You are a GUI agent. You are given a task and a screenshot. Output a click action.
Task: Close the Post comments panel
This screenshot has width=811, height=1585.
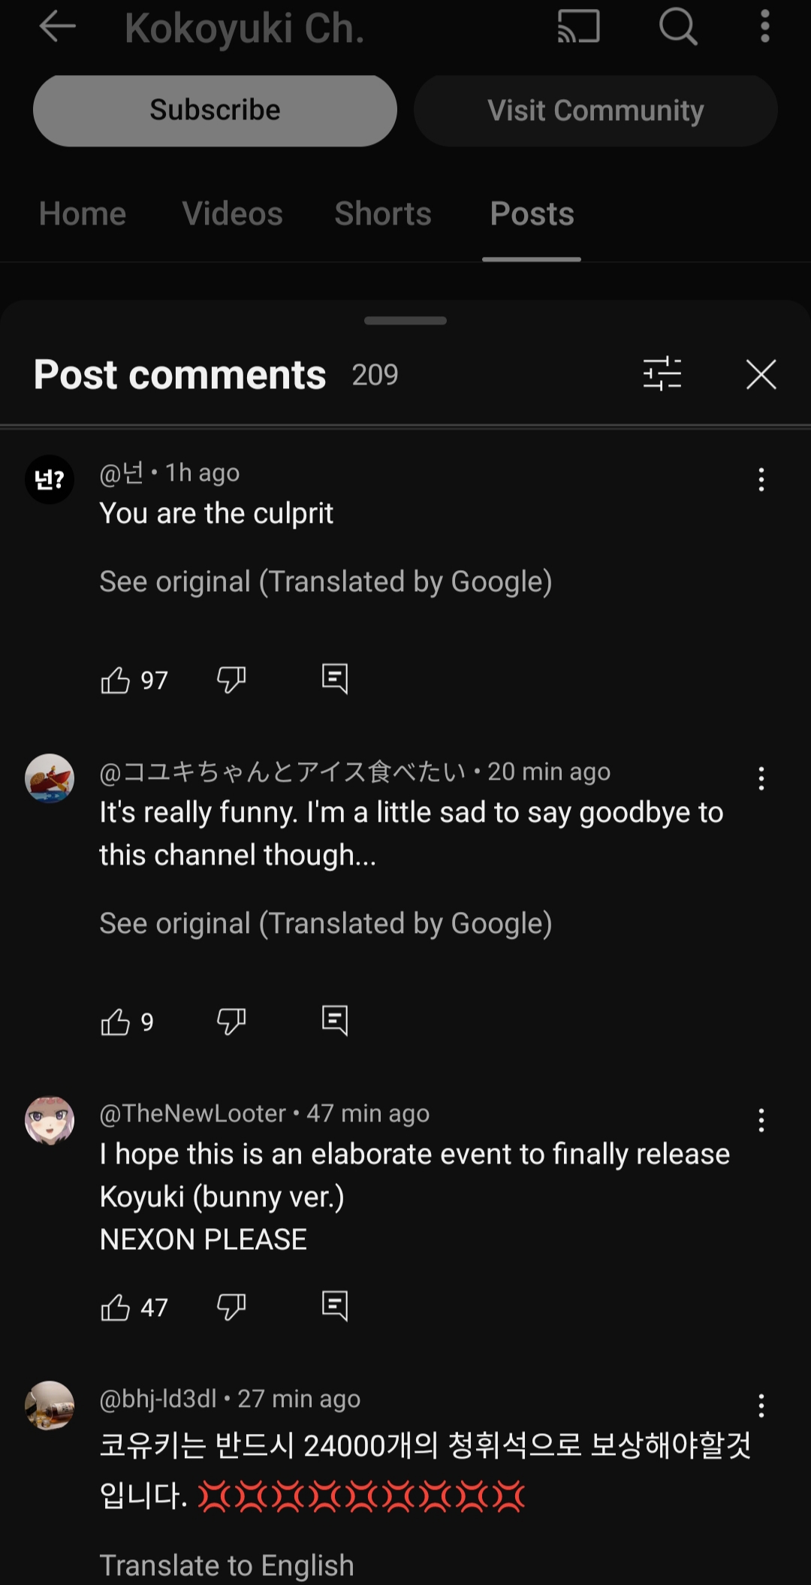(761, 374)
